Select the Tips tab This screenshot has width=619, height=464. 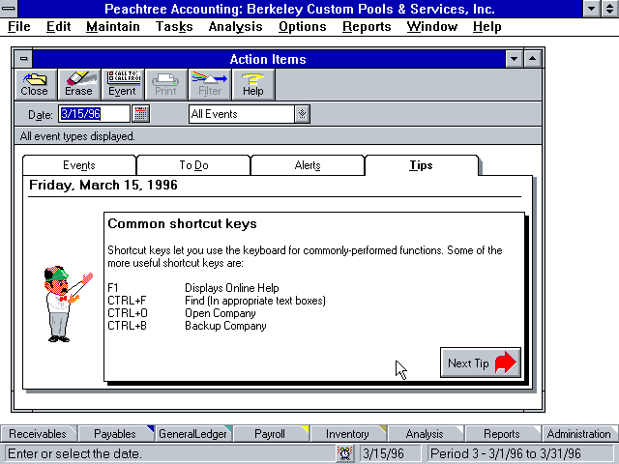click(x=422, y=165)
